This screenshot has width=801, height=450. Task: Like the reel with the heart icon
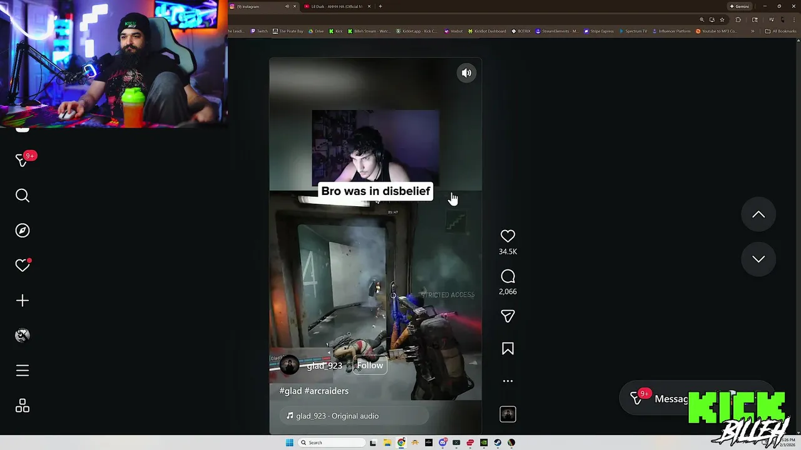coord(508,236)
